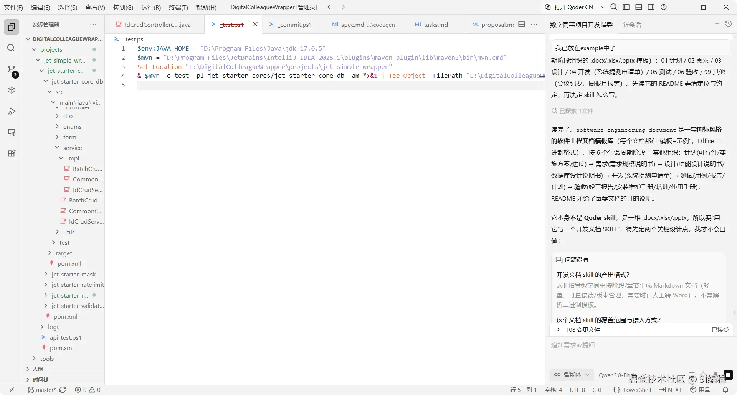Go back using the left arrow in title bar
The image size is (737, 395).
click(x=330, y=7)
